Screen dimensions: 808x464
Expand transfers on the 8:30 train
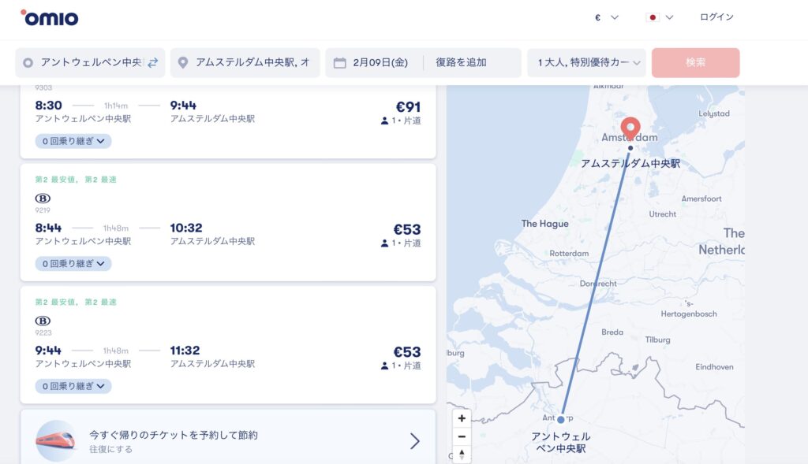(73, 141)
